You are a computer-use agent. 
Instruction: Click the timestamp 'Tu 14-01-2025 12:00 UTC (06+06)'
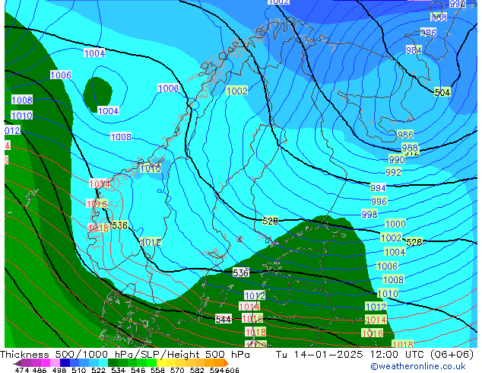pos(375,355)
